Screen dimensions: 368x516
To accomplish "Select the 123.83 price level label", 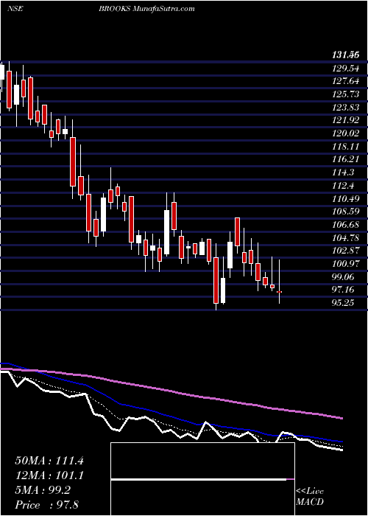I will pyautogui.click(x=345, y=108).
